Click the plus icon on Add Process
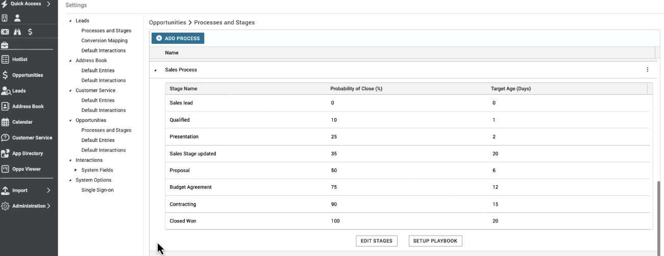 159,38
